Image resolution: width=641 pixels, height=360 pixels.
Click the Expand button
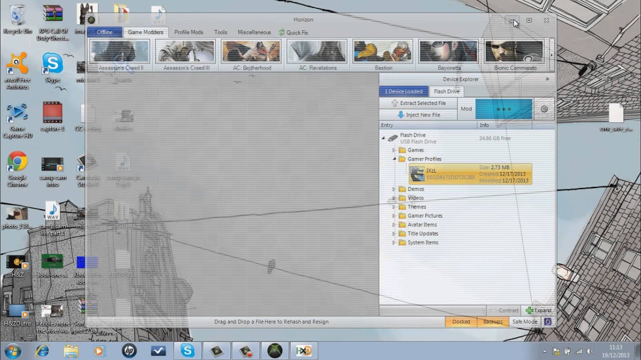pos(538,310)
